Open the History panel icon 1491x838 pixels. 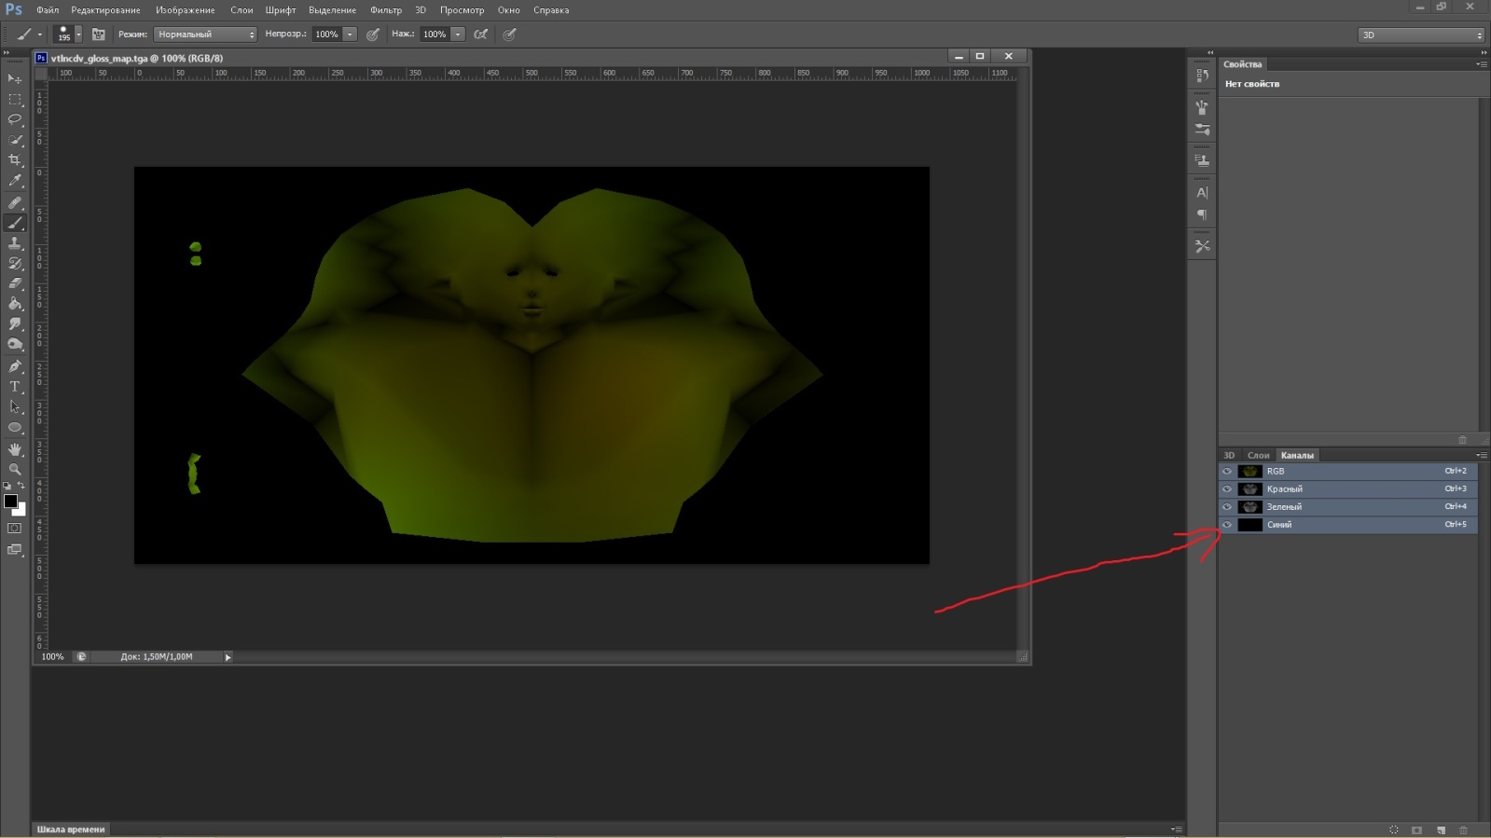pos(1202,76)
